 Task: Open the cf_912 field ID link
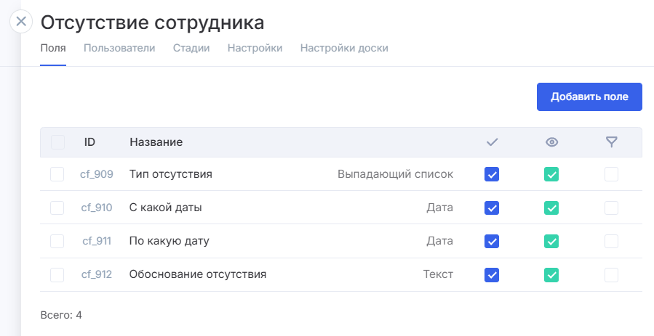coord(97,274)
